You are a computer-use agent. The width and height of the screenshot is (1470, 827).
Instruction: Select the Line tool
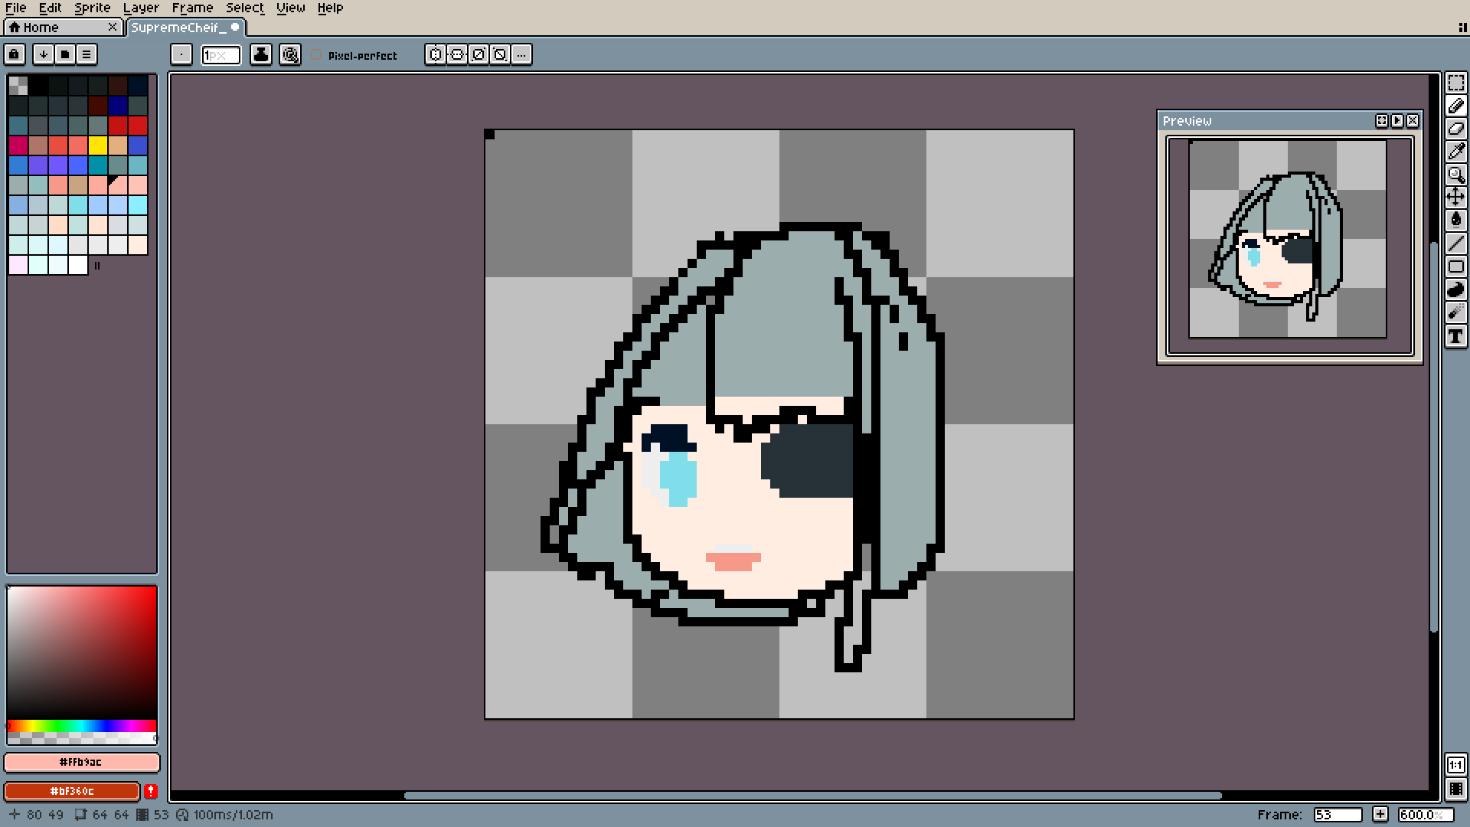(1455, 244)
